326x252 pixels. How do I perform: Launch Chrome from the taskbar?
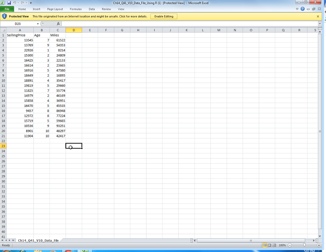click(x=68, y=250)
